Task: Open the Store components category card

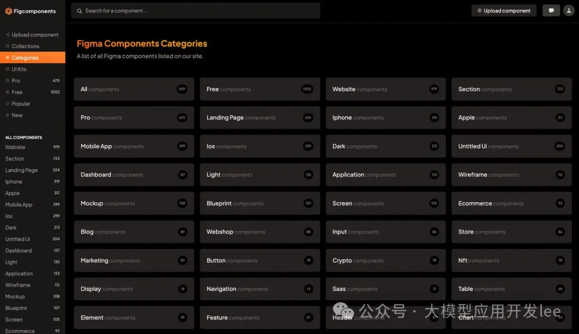Action: point(511,232)
